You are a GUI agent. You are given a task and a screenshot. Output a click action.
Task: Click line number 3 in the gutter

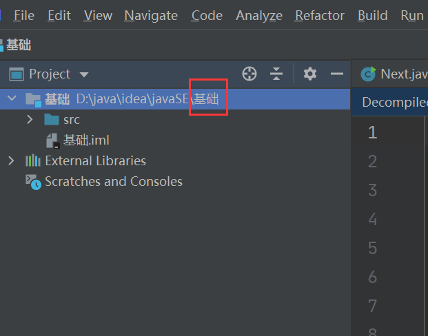click(373, 190)
